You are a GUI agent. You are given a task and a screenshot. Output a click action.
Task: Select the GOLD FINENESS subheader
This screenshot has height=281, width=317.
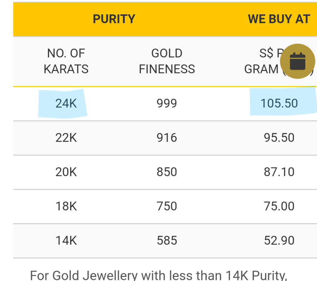[167, 61]
